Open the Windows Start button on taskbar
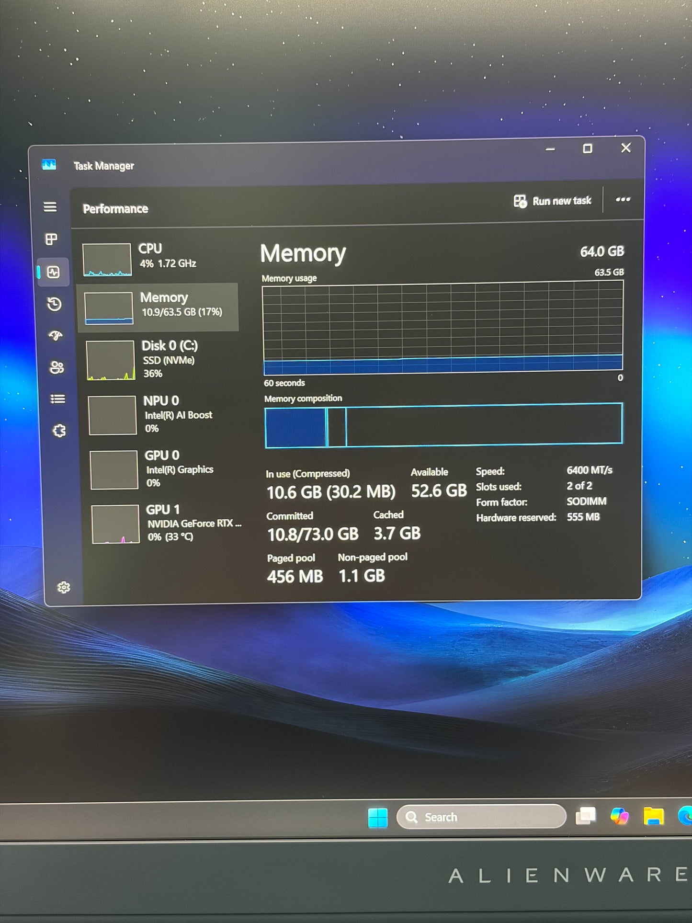 (x=378, y=818)
